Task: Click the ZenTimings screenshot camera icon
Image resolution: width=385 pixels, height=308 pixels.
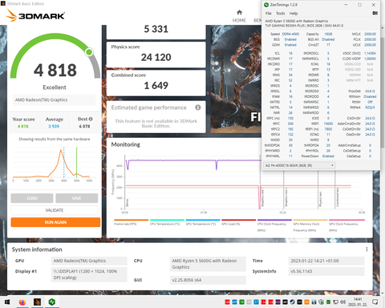Action: point(375,13)
